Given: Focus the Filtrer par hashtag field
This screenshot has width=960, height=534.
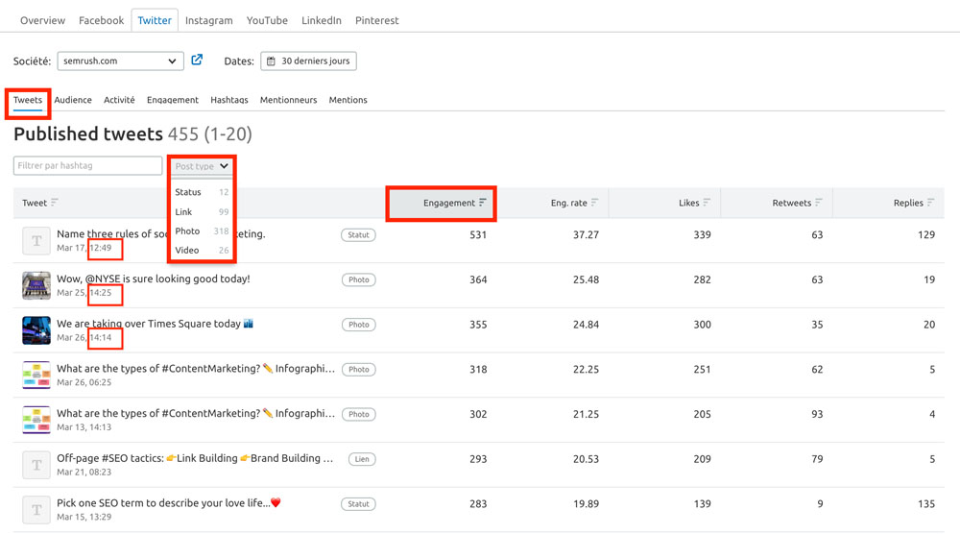Looking at the screenshot, I should point(87,165).
